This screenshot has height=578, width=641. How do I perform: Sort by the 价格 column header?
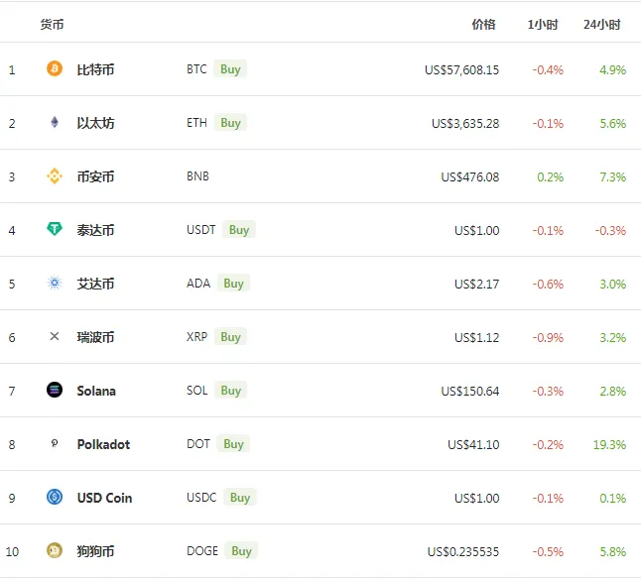(x=483, y=25)
